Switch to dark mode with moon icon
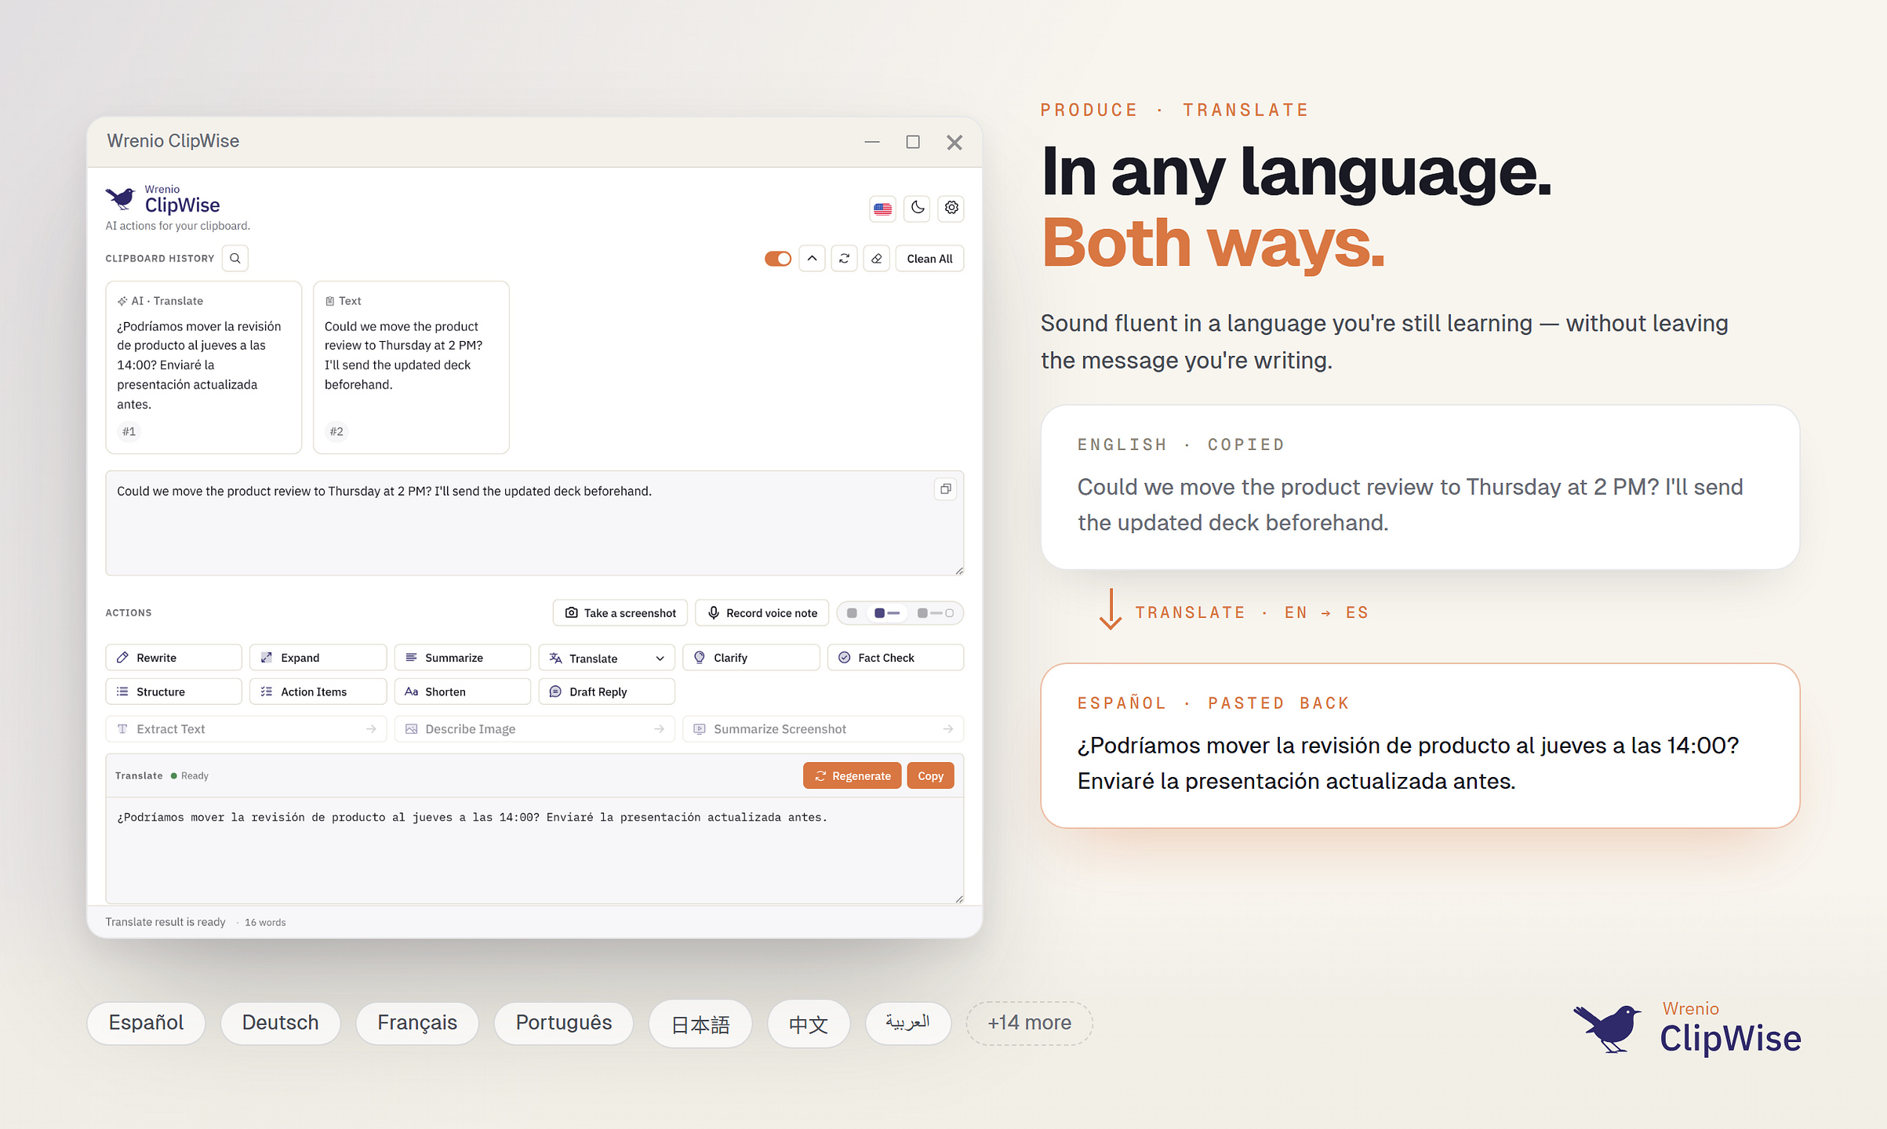The width and height of the screenshot is (1887, 1129). 918,209
